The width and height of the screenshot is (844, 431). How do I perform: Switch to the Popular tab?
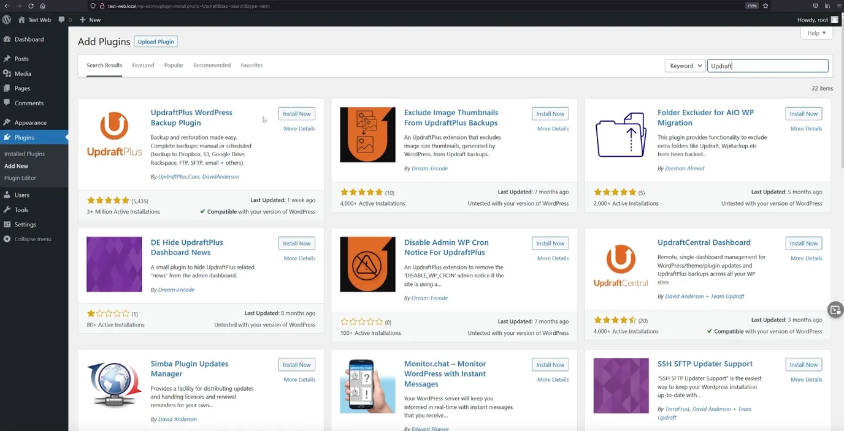[174, 65]
